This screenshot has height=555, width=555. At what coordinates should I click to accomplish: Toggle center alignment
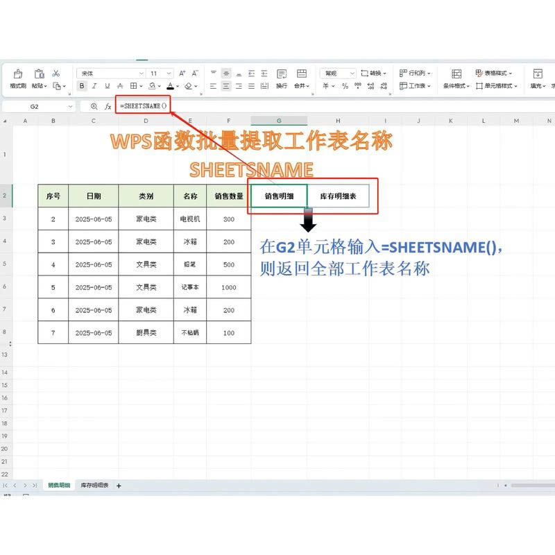click(x=226, y=85)
